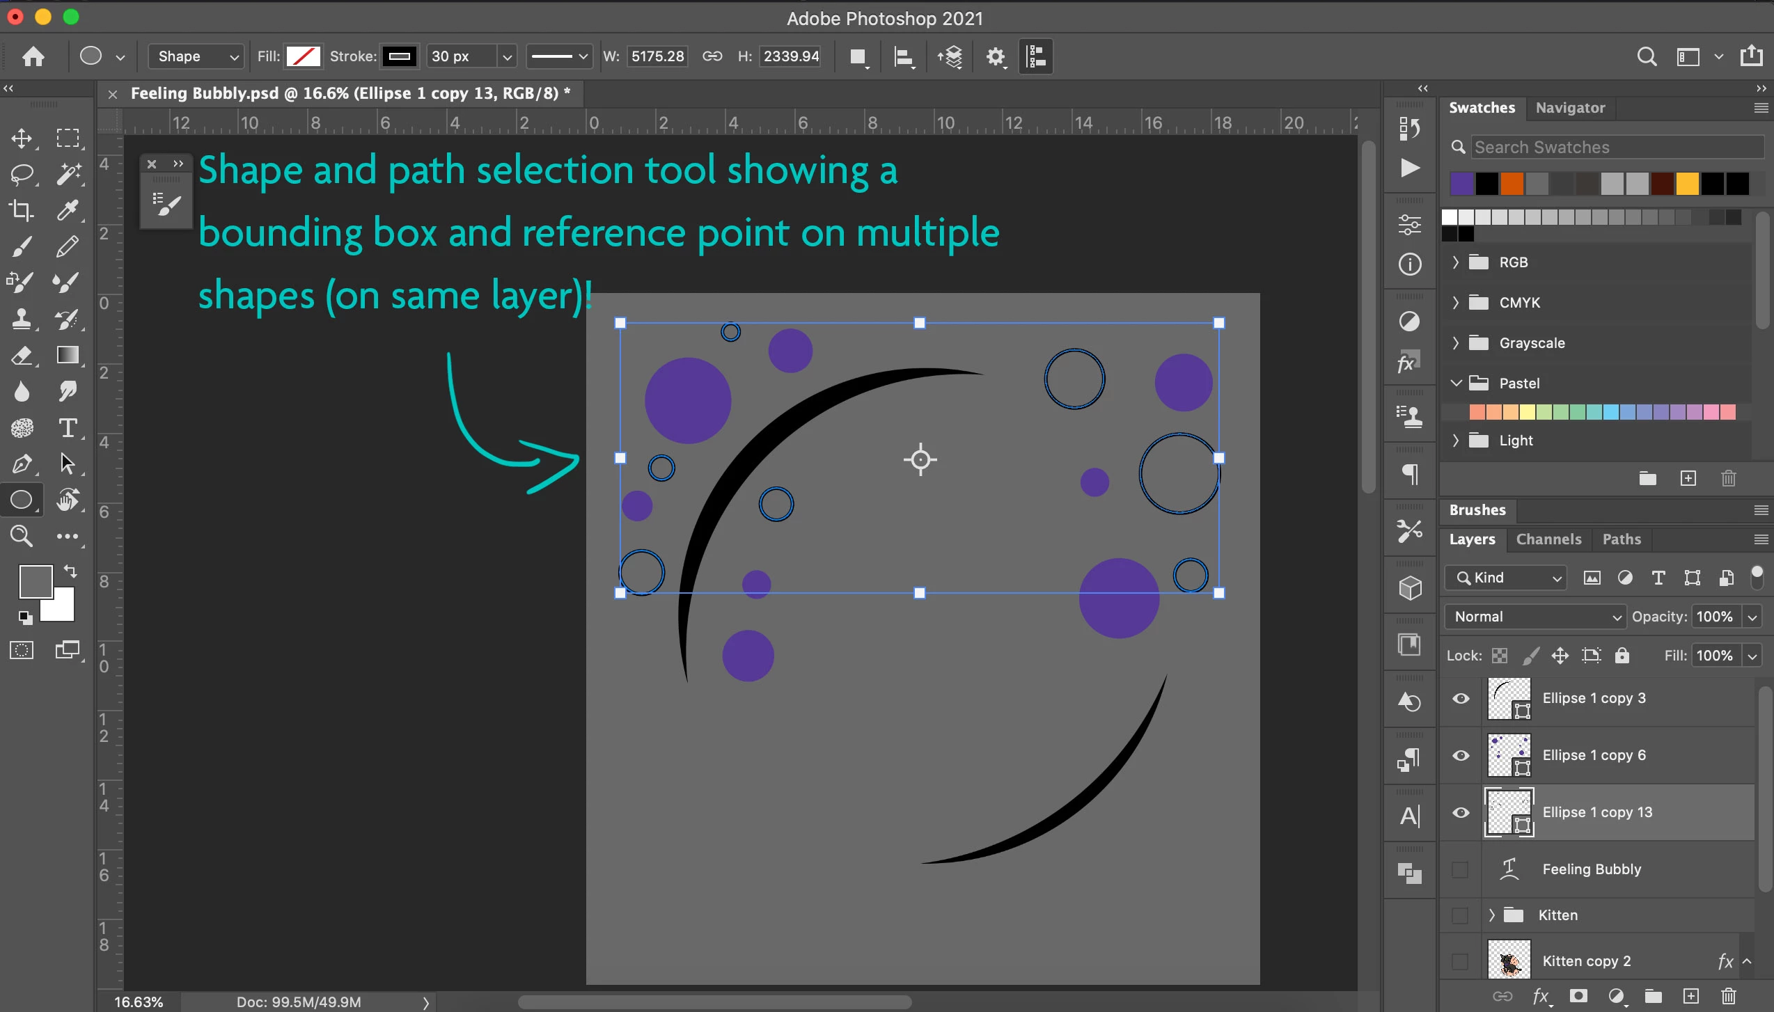Show the Feeling Bubbly text layer
The width and height of the screenshot is (1774, 1012).
tap(1461, 869)
